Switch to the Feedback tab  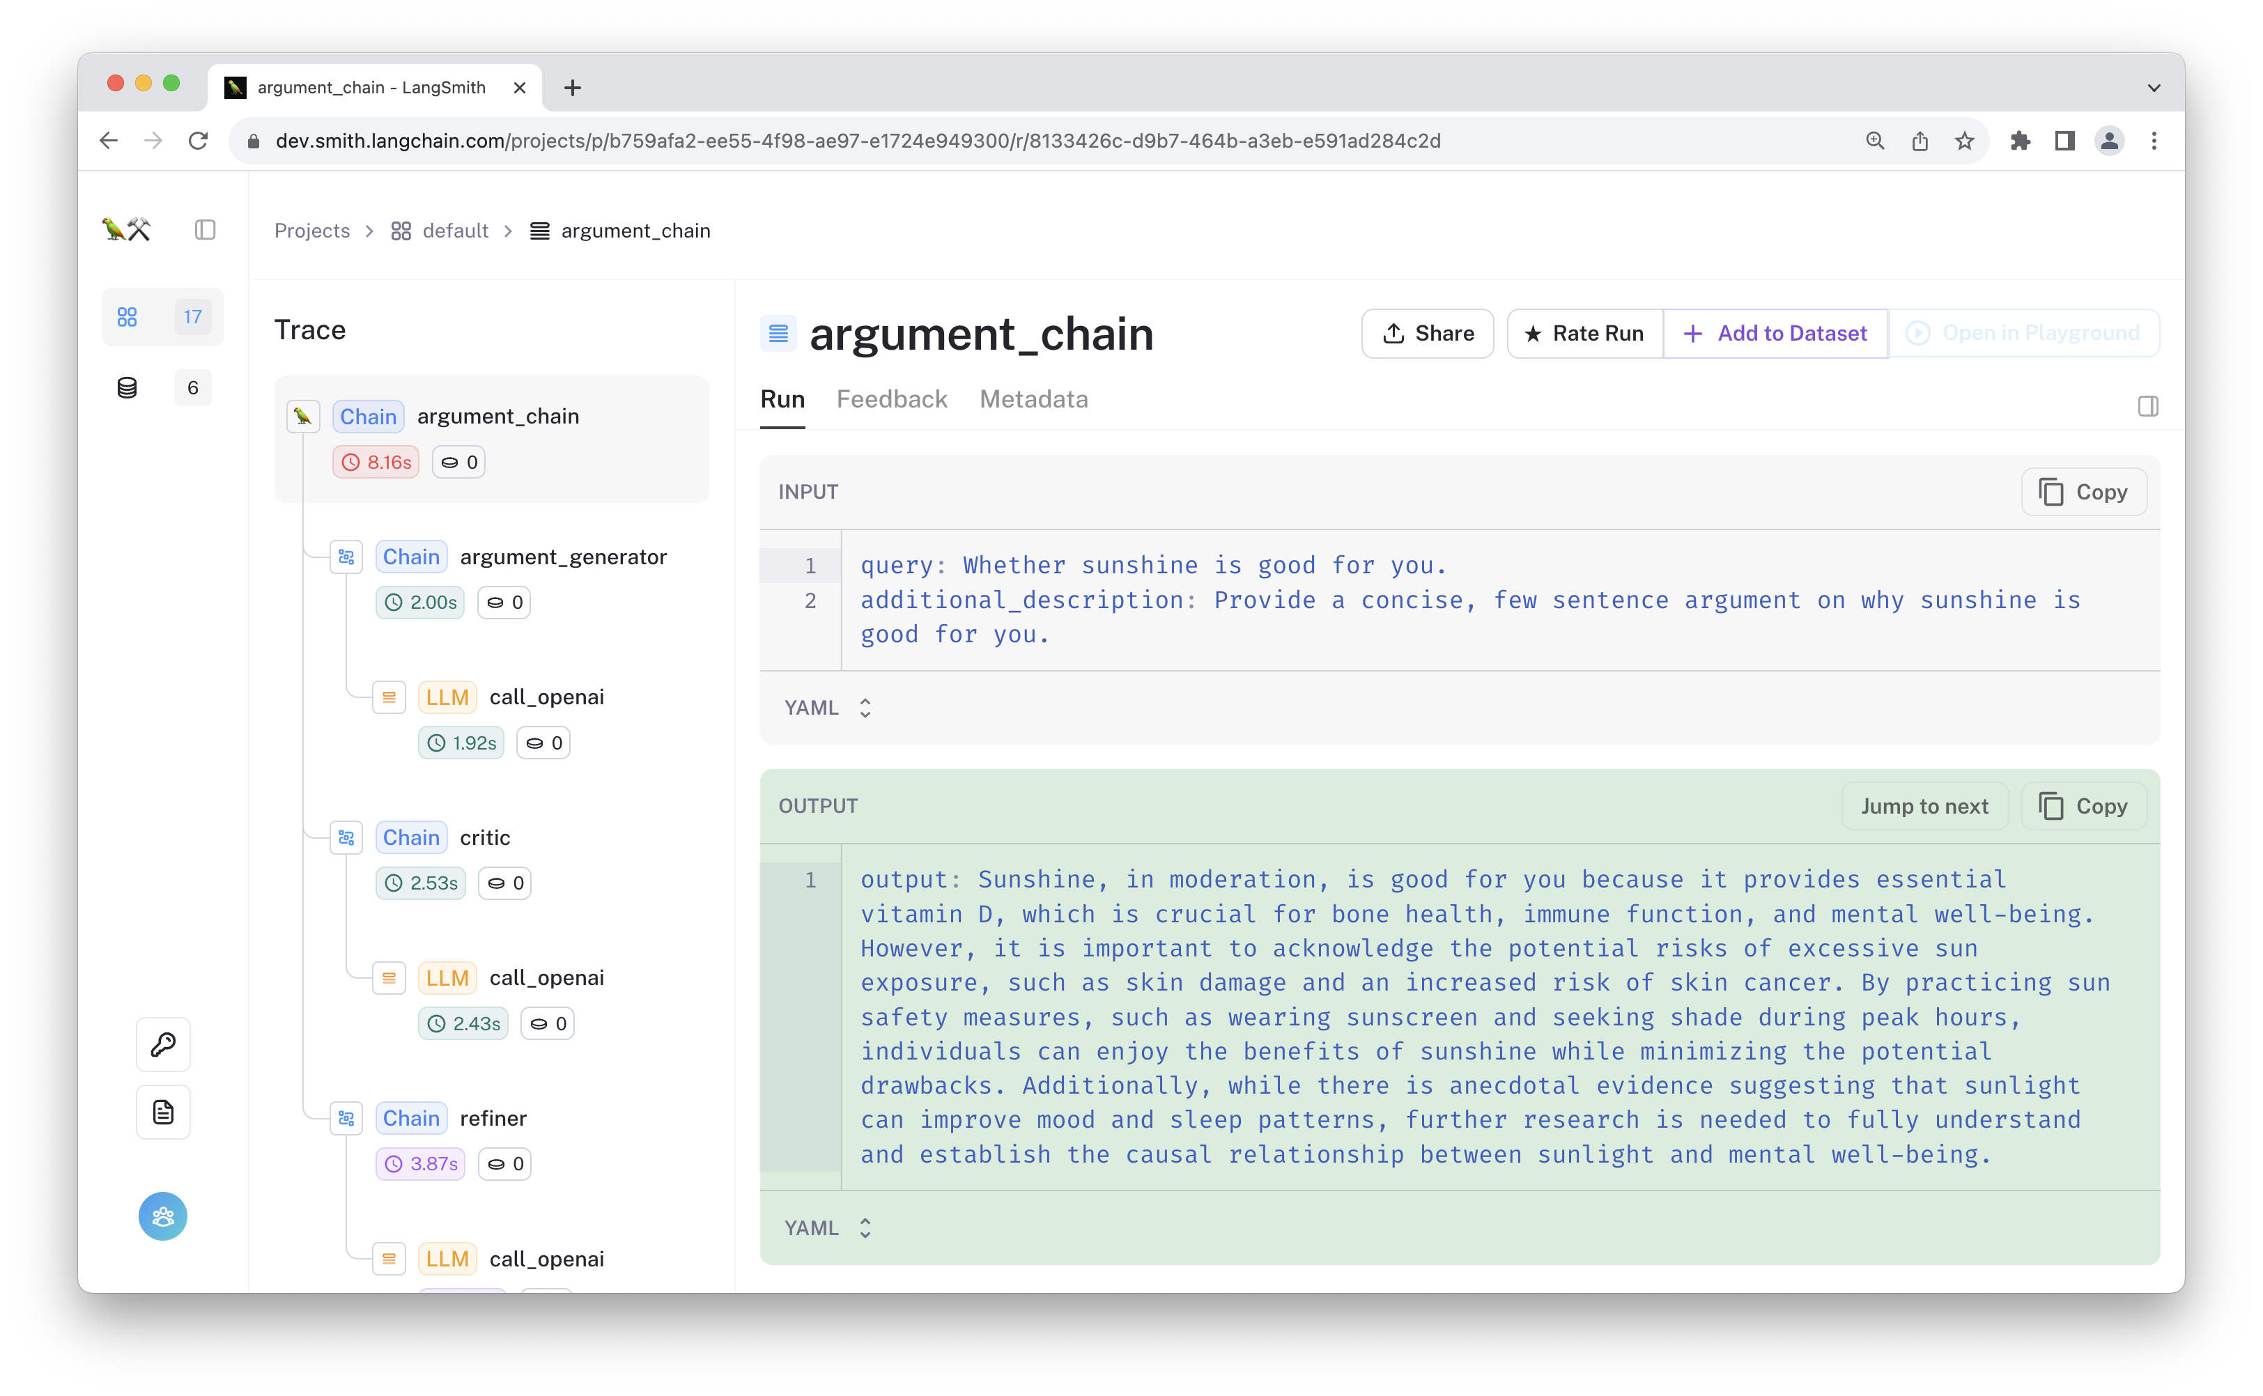[x=891, y=399]
